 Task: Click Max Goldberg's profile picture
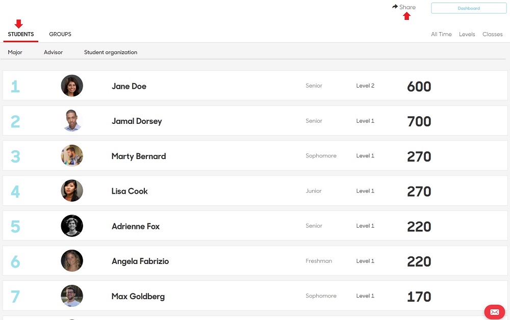click(x=72, y=296)
